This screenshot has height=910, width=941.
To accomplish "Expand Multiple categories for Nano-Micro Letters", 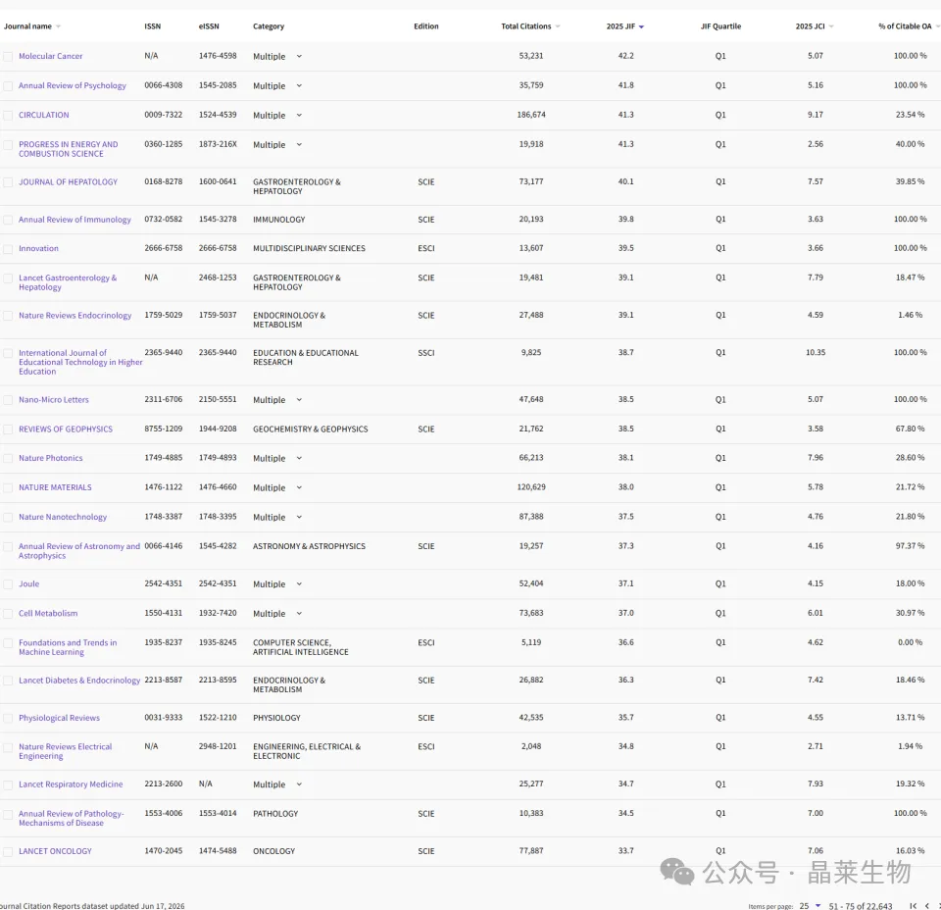I will (x=299, y=400).
